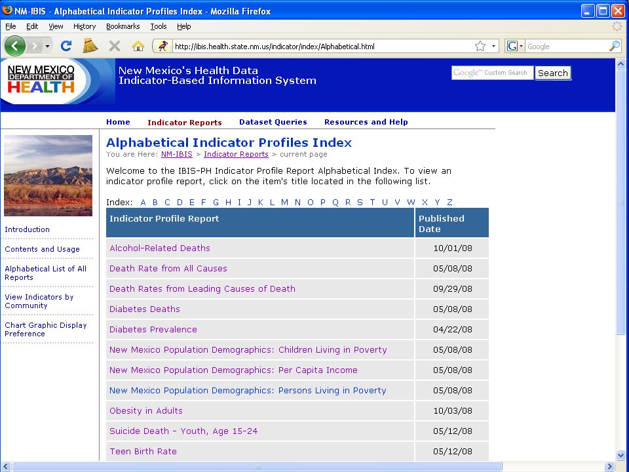Viewport: 629px width, 472px height.
Task: Jump to index letter T
Action: click(372, 203)
